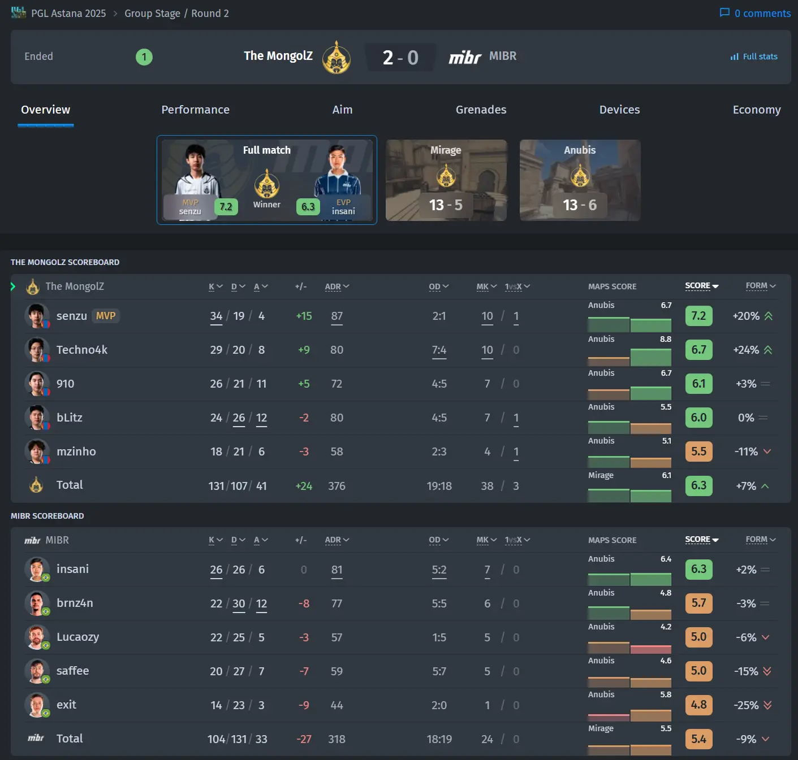This screenshot has height=760, width=798.
Task: Open Lucaozy's player avatar
Action: pos(37,637)
